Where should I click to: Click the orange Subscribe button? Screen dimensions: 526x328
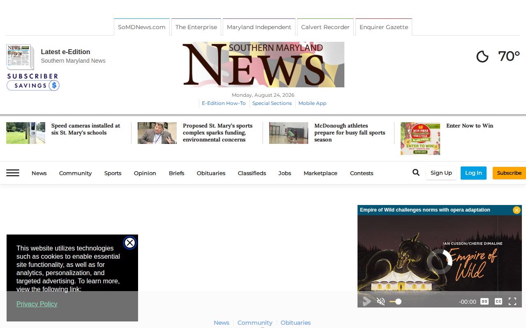pyautogui.click(x=509, y=173)
